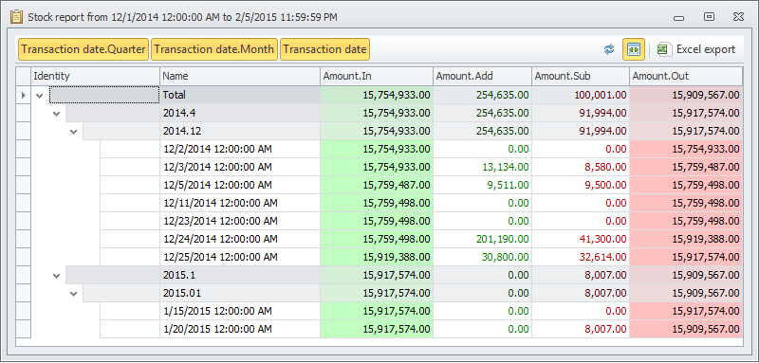Minimize the Stock report window

point(678,17)
